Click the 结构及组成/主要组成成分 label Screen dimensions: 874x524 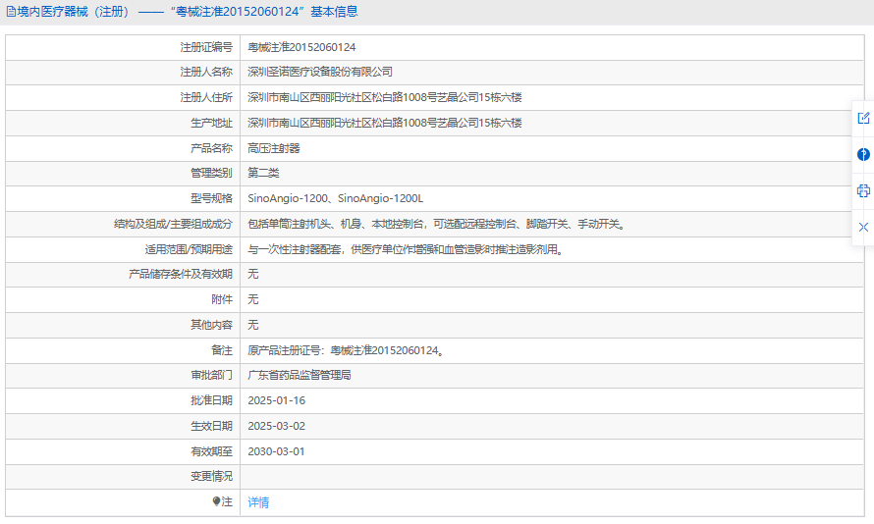tap(174, 224)
